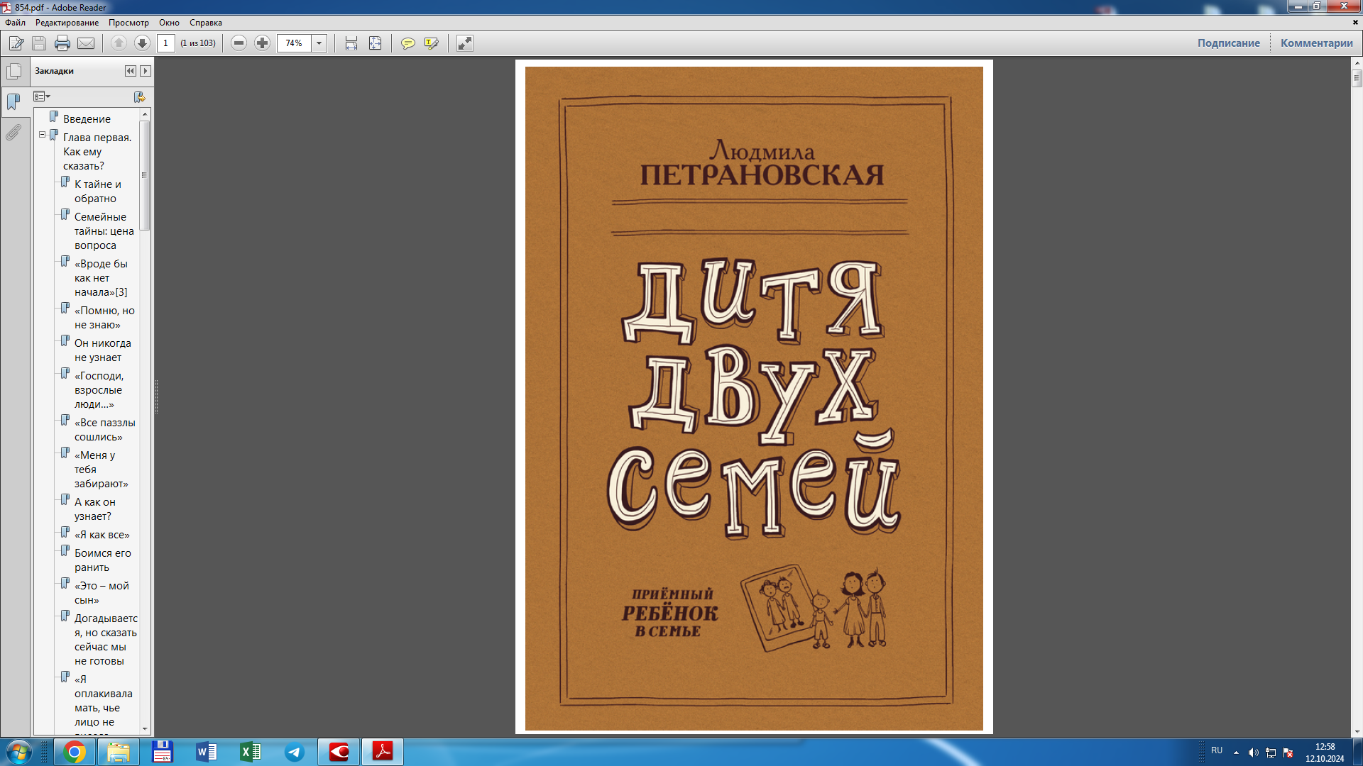This screenshot has width=1363, height=766.
Task: Click the print document icon
Action: (x=62, y=43)
